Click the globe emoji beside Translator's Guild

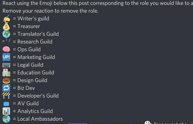(6, 34)
